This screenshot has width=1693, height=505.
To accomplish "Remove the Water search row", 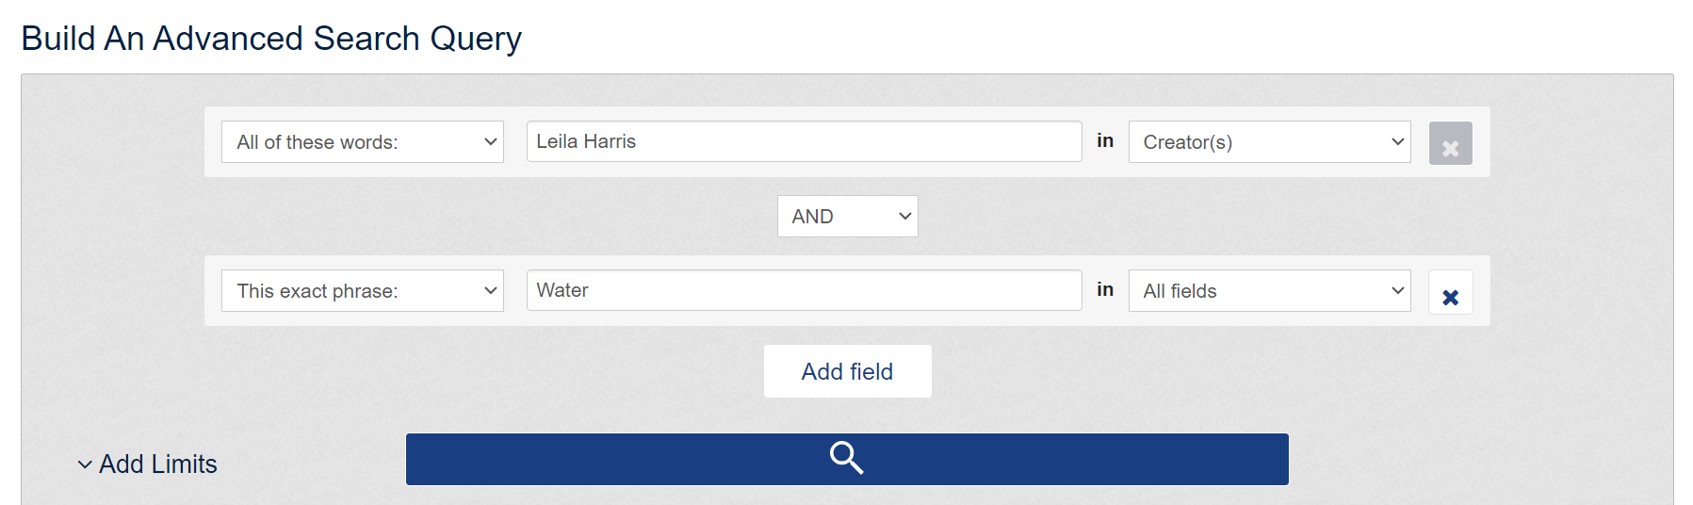I will pos(1450,293).
